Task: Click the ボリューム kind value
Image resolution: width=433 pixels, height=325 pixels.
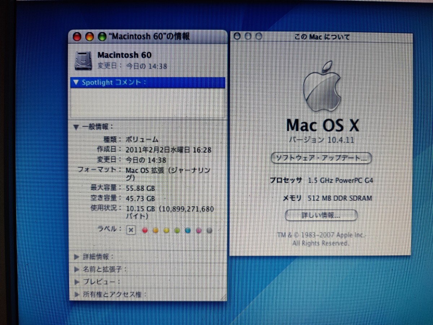Action: [x=142, y=139]
